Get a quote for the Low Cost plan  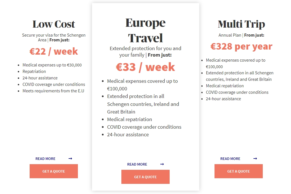54,171
